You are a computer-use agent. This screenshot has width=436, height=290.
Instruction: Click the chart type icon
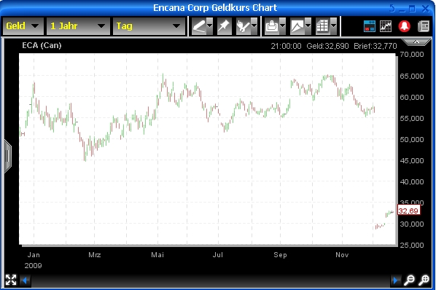pyautogui.click(x=297, y=26)
